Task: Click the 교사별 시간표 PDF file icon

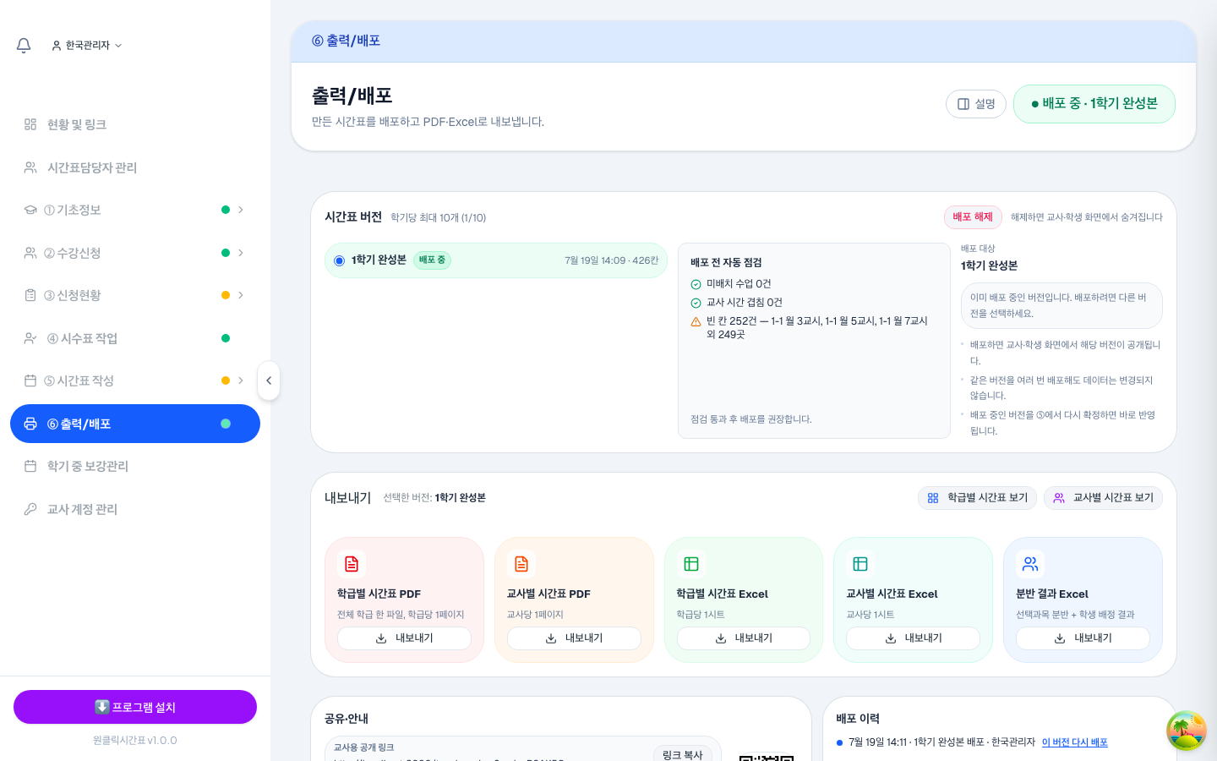Action: (521, 564)
